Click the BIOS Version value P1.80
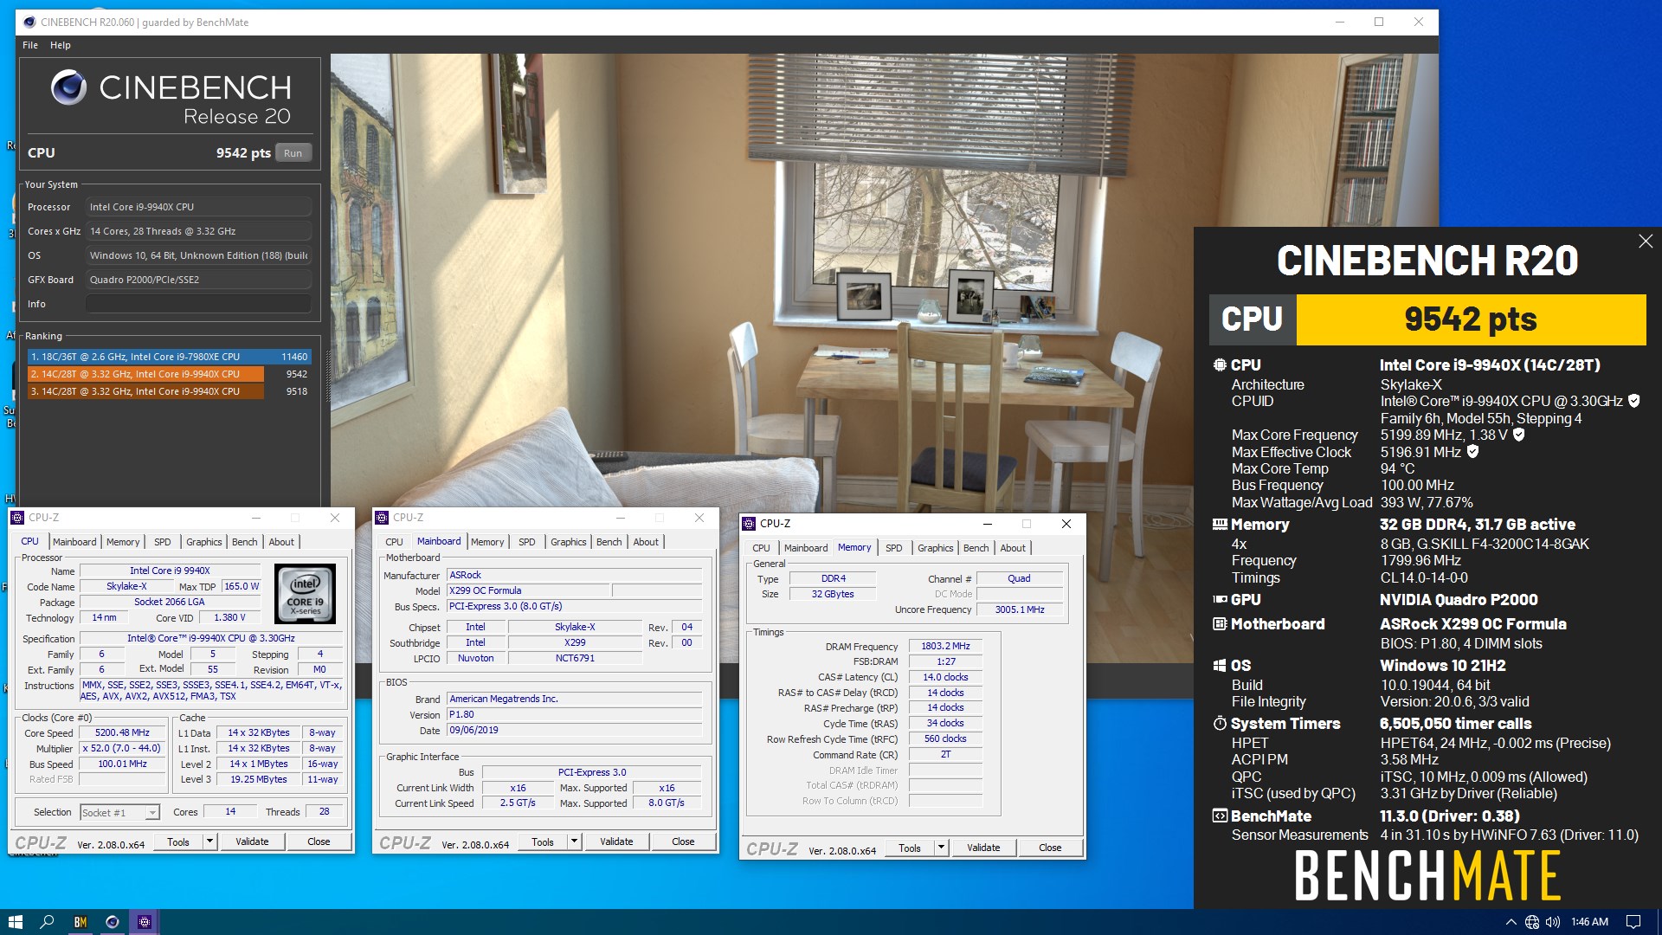Image resolution: width=1662 pixels, height=935 pixels. (574, 714)
